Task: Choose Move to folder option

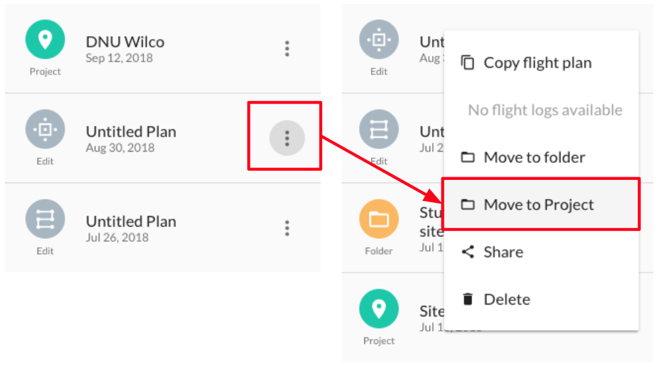Action: pos(541,158)
